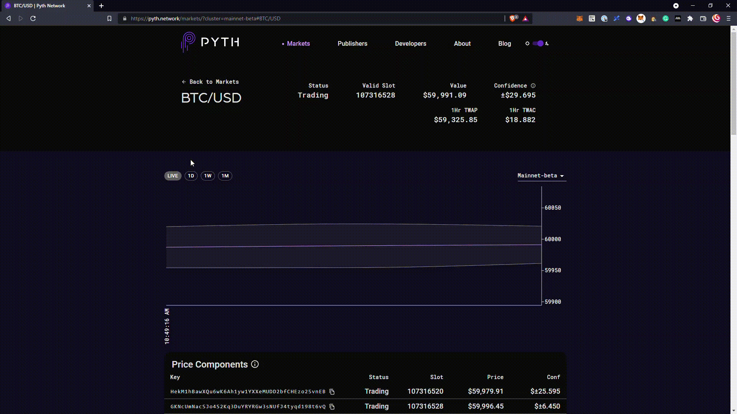
Task: Click the 60000 price axis label
Action: [553, 239]
